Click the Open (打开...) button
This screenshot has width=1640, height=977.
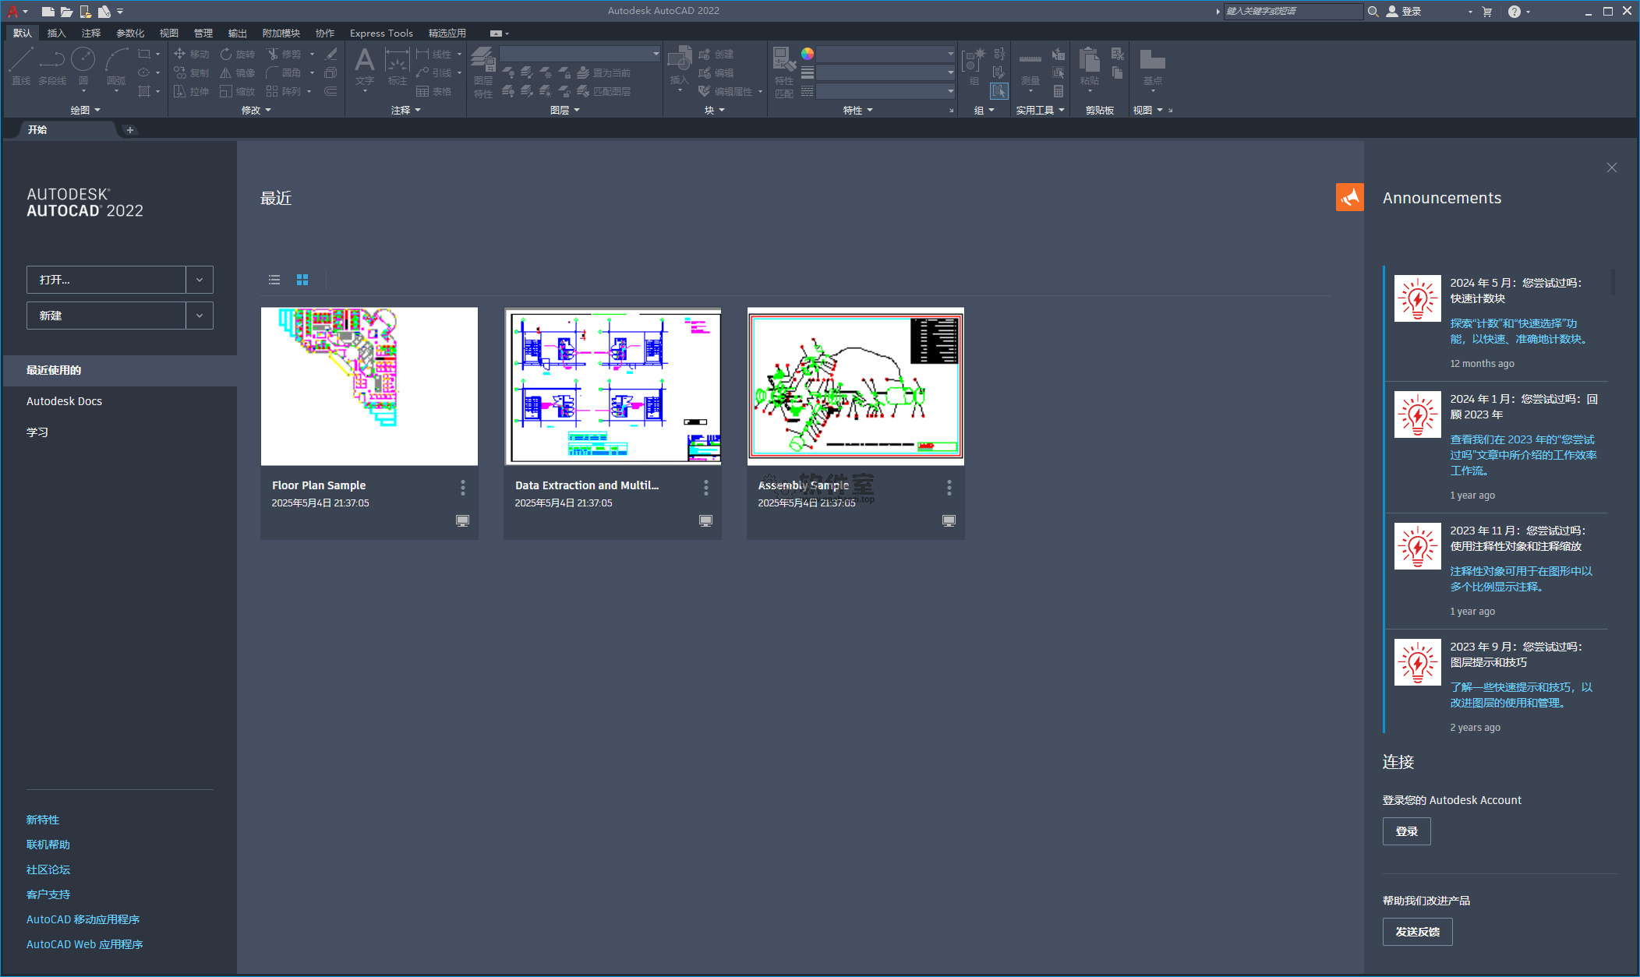(106, 280)
